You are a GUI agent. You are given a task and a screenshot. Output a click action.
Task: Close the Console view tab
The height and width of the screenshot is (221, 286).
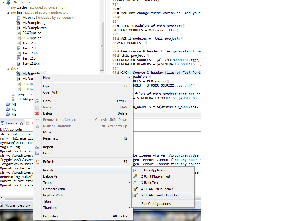pyautogui.click(x=22, y=123)
